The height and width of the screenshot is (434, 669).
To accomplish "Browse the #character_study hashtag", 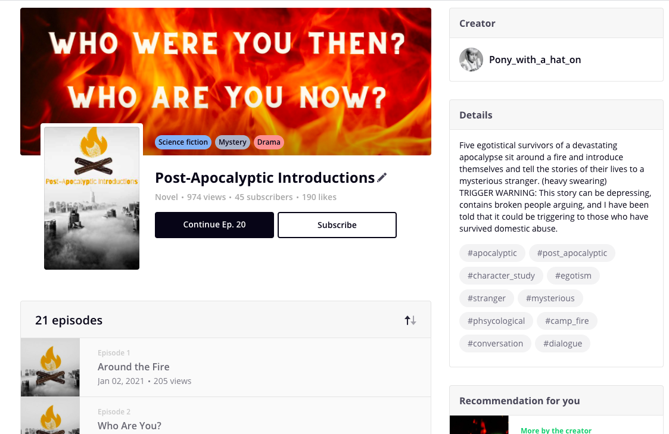I will (501, 276).
